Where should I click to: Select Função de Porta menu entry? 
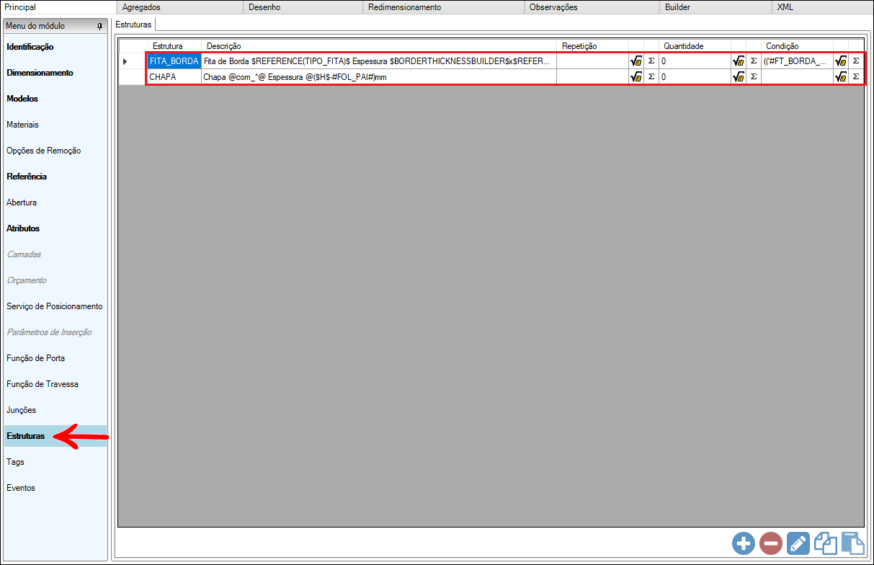(55, 358)
